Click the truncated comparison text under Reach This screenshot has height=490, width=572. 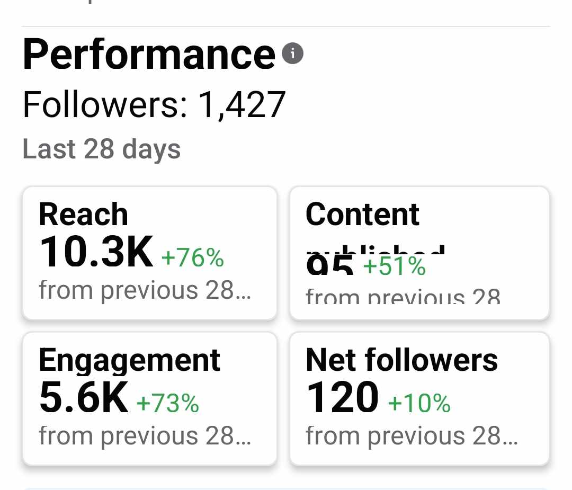point(144,290)
